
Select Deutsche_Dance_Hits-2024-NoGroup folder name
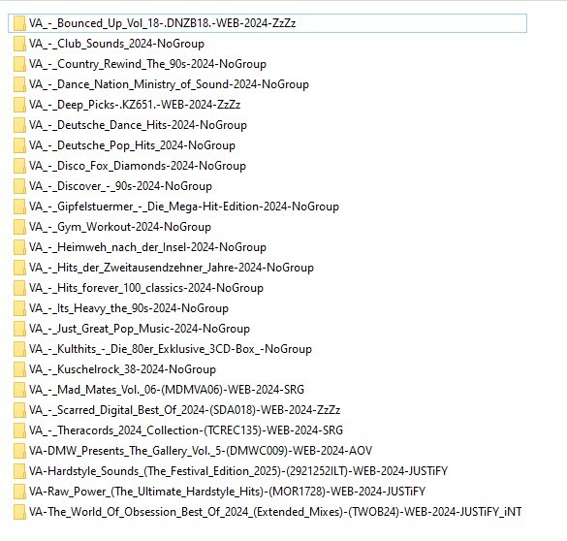(x=138, y=125)
